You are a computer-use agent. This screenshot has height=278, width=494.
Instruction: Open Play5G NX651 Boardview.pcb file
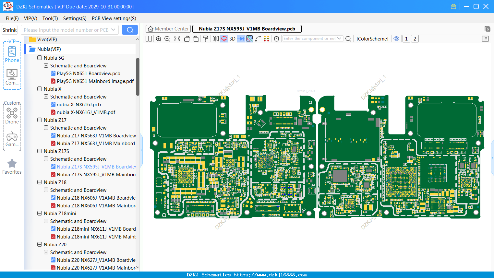(x=86, y=74)
